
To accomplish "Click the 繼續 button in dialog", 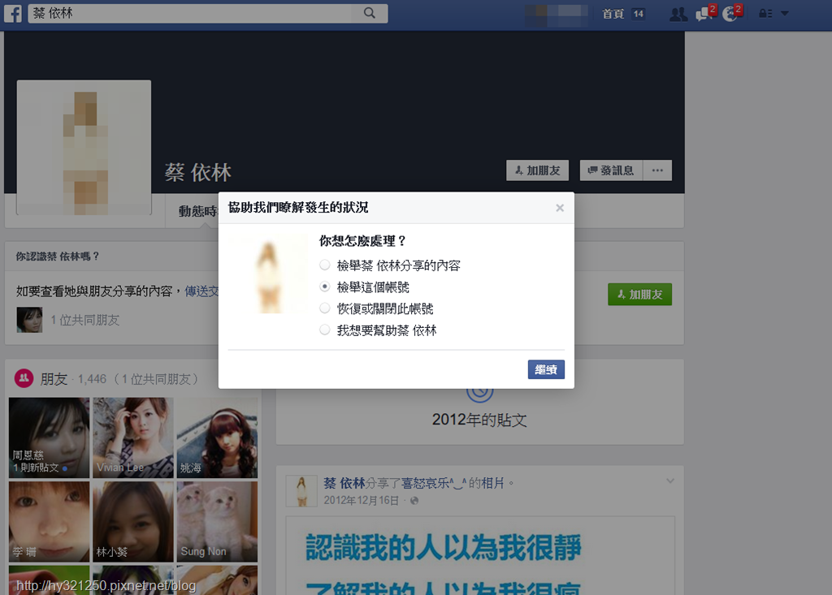I will pyautogui.click(x=546, y=369).
